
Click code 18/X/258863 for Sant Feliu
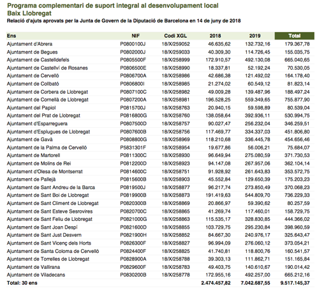coord(175,219)
